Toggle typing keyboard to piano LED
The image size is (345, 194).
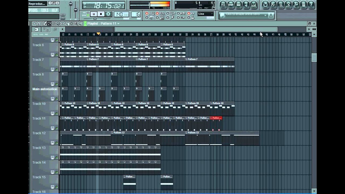(147, 13)
